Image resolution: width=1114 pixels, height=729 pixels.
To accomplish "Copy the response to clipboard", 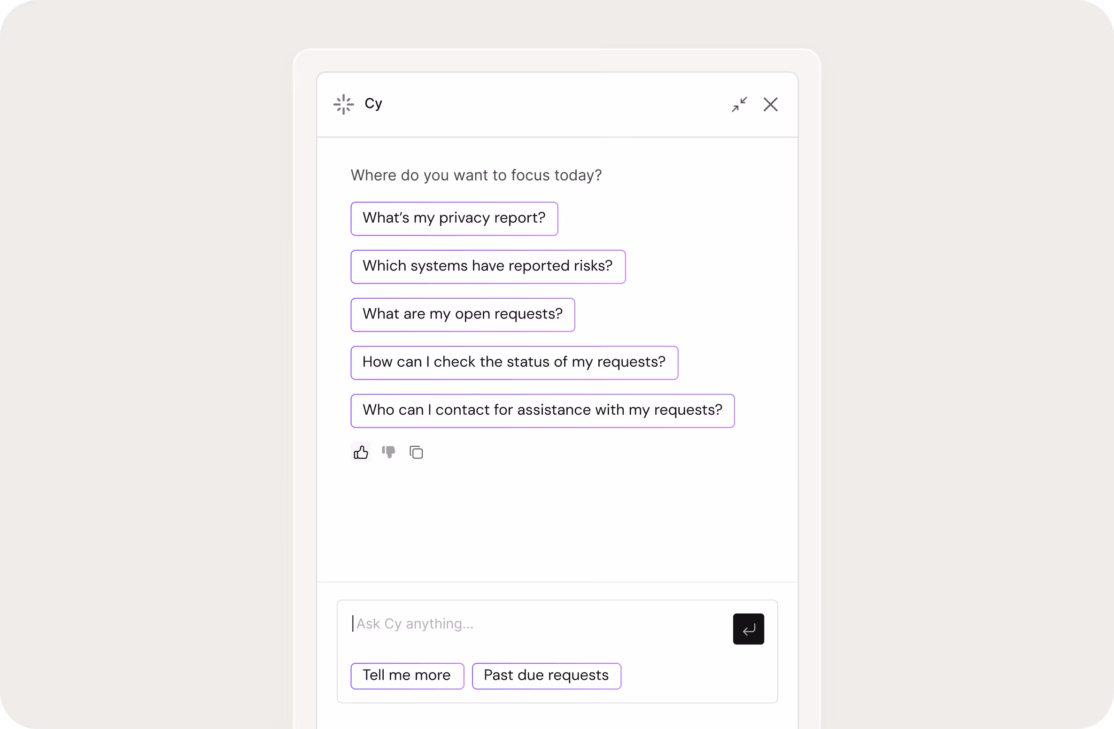I will pos(416,452).
